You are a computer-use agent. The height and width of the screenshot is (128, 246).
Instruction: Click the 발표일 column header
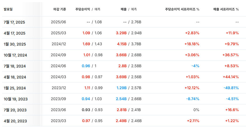8,9
